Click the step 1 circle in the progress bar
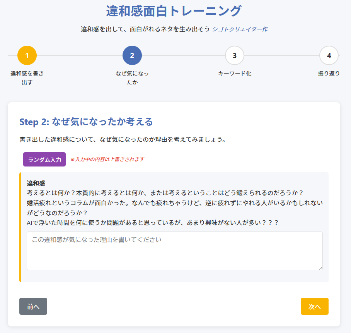Image resolution: width=351 pixels, height=333 pixels. pyautogui.click(x=27, y=55)
